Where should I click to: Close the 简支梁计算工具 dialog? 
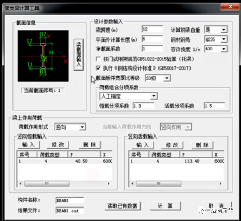pyautogui.click(x=230, y=7)
